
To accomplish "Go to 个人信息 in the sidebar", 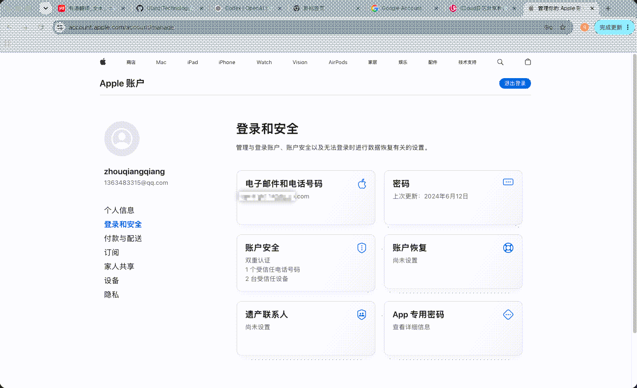I will tap(119, 210).
